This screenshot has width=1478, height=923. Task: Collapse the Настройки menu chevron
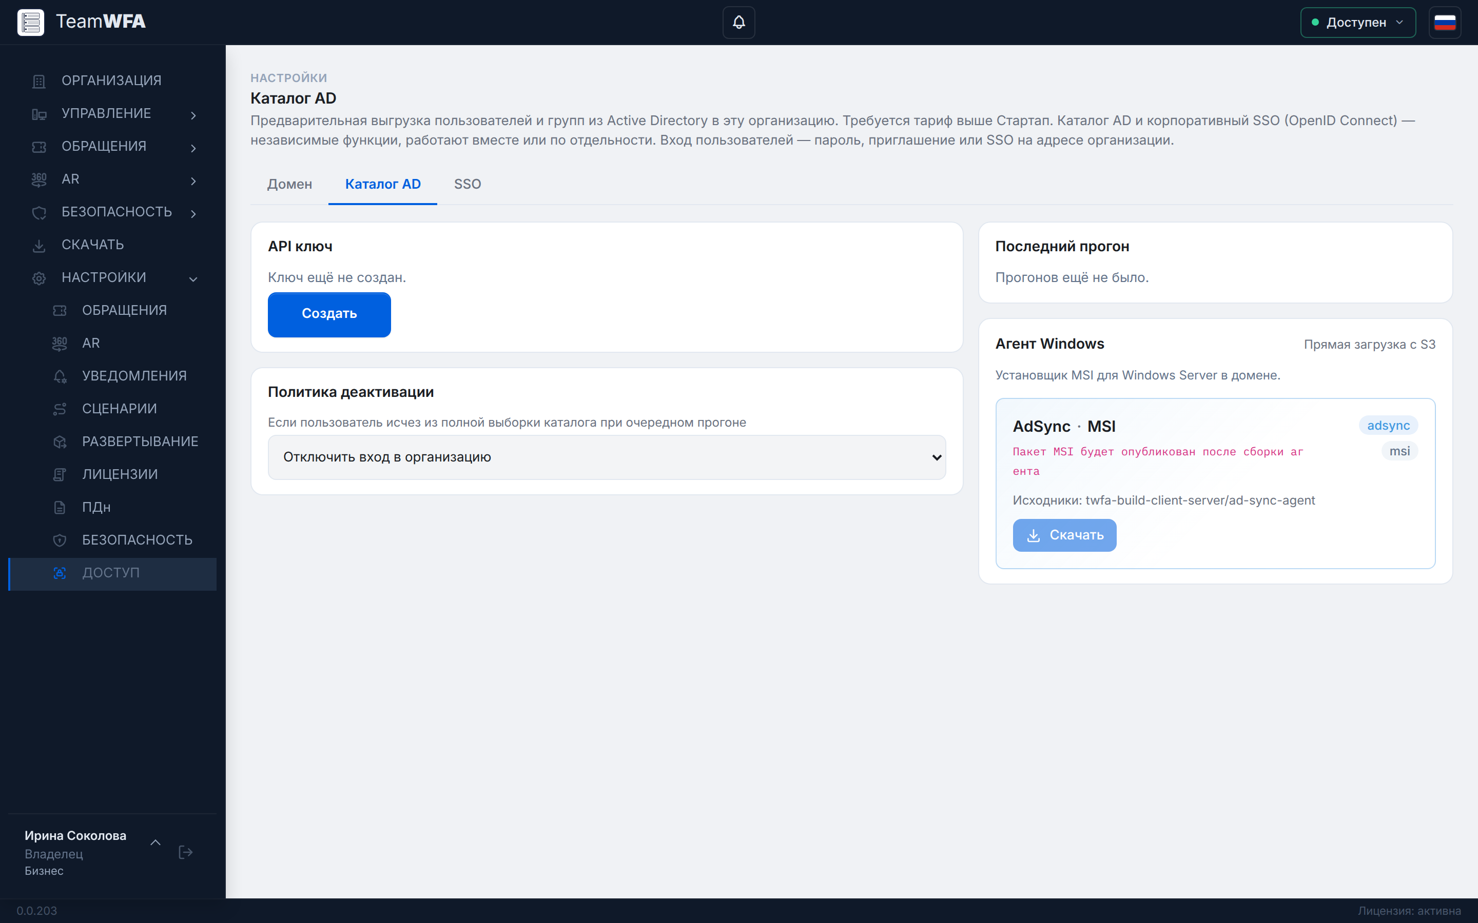coord(193,279)
